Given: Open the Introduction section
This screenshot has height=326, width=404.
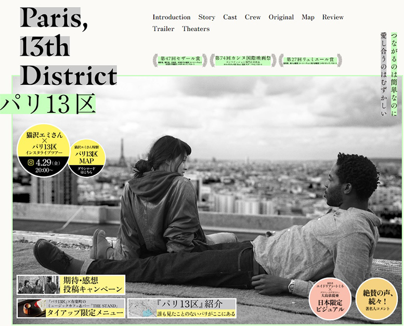Looking at the screenshot, I should pos(171,17).
